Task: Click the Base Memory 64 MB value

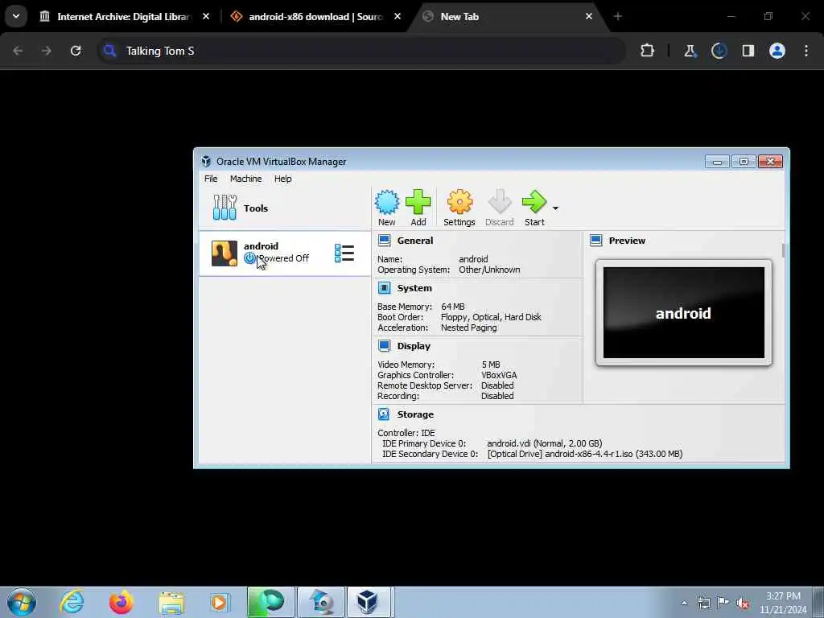Action: [x=452, y=307]
